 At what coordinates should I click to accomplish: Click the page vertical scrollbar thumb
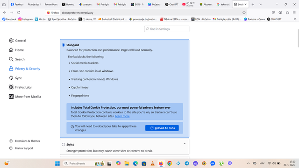tap(298, 38)
